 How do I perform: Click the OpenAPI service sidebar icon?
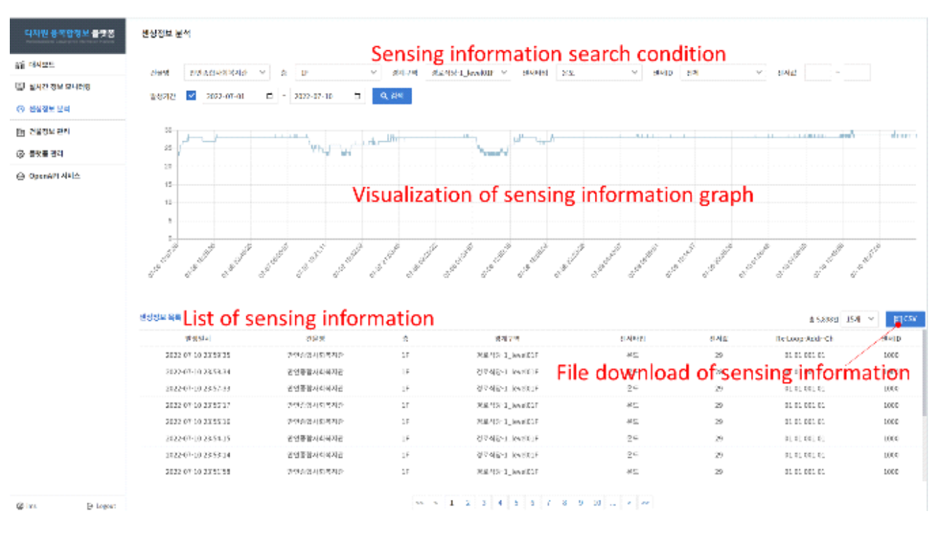[20, 176]
